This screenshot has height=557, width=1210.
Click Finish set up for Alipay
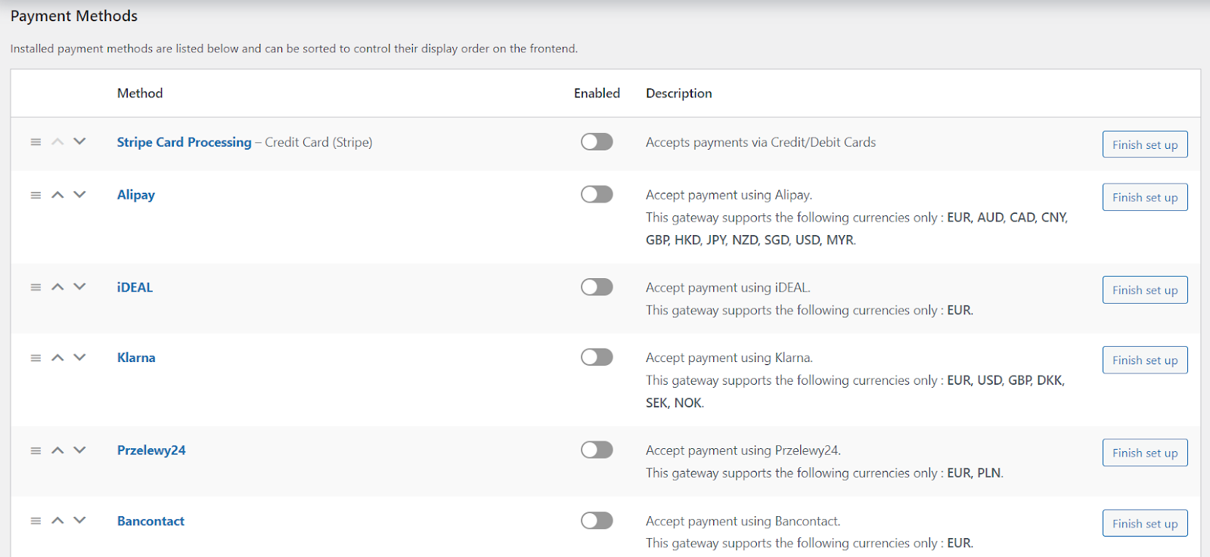tap(1145, 197)
